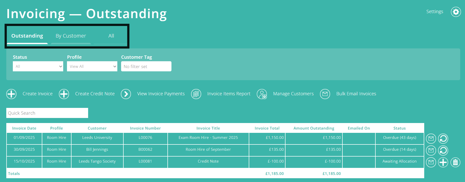Click refresh icon for Bill Jennings invoice
The width and height of the screenshot is (465, 182).
tap(443, 150)
